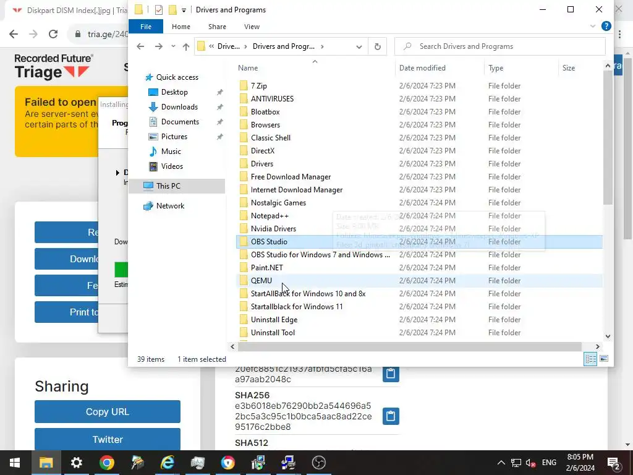Image resolution: width=633 pixels, height=475 pixels.
Task: Open Music in the navigation pane
Action: (x=171, y=152)
